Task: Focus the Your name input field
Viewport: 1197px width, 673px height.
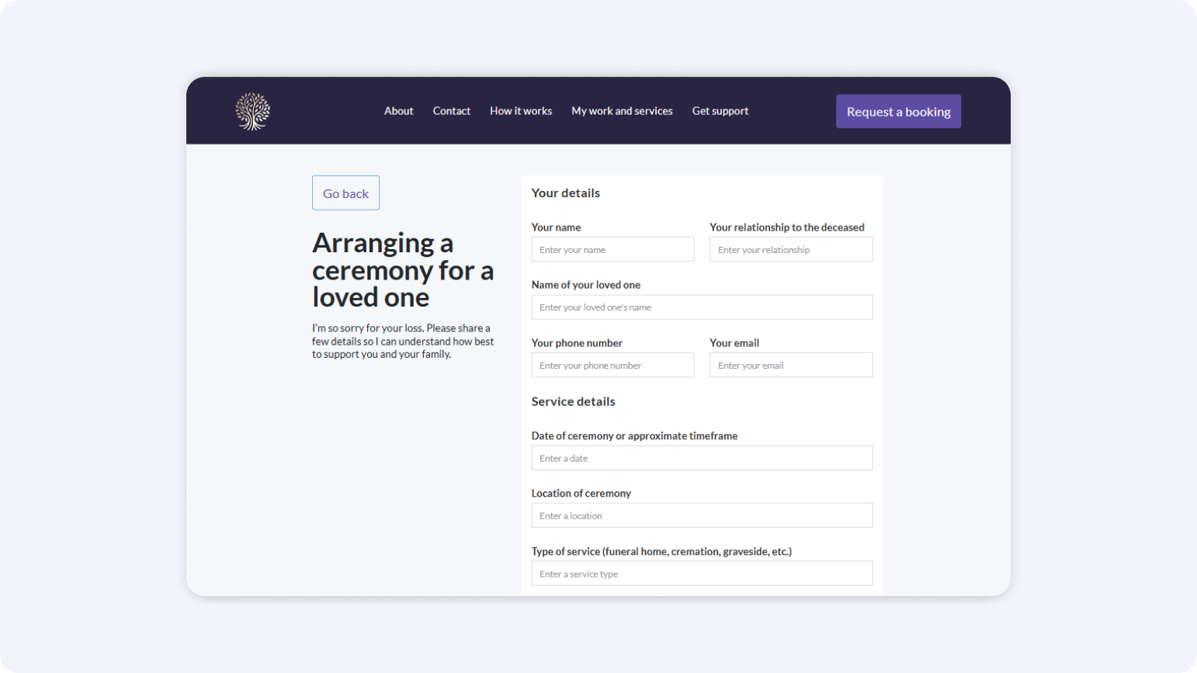Action: pyautogui.click(x=612, y=249)
